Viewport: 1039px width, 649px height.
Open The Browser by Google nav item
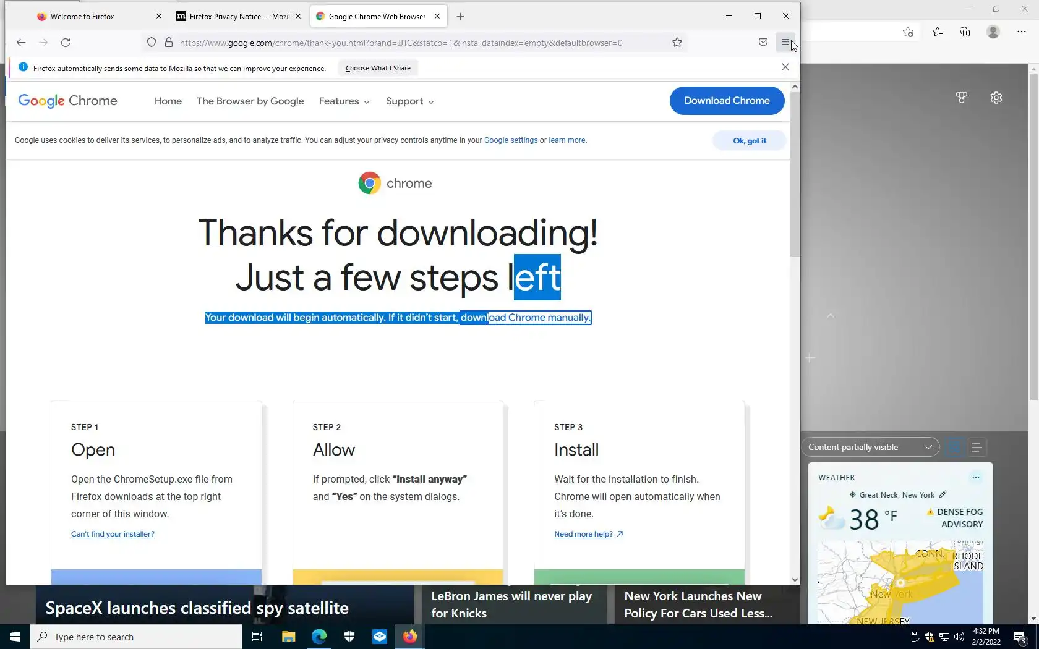coord(250,101)
